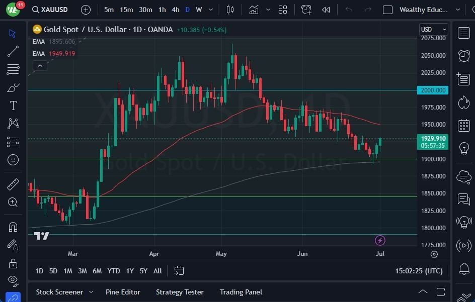Click the YTD range button
Image resolution: width=475 pixels, height=302 pixels.
113,271
